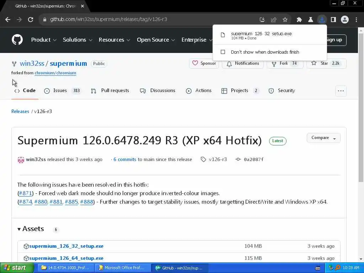364x273 pixels.
Task: Star the repository
Action: 326,63
